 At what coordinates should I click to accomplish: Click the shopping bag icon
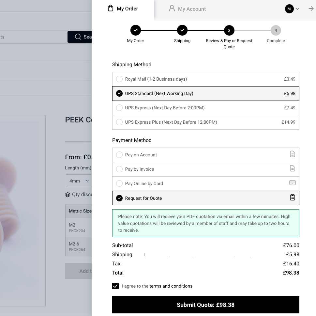click(111, 8)
